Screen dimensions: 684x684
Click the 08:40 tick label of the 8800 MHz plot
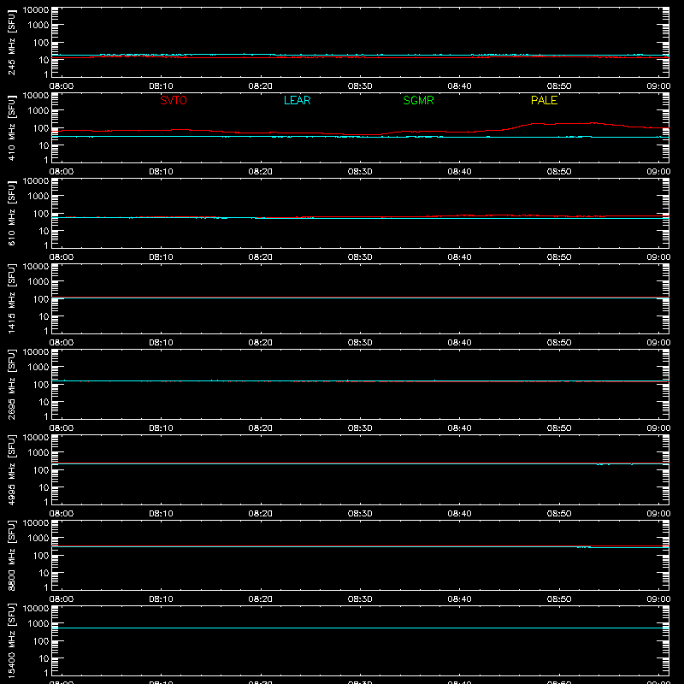459,599
